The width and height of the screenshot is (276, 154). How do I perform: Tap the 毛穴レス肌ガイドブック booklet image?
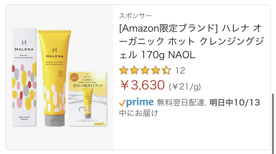pos(88,99)
